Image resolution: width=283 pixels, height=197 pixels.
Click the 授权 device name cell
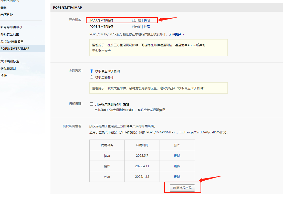[x=107, y=166]
